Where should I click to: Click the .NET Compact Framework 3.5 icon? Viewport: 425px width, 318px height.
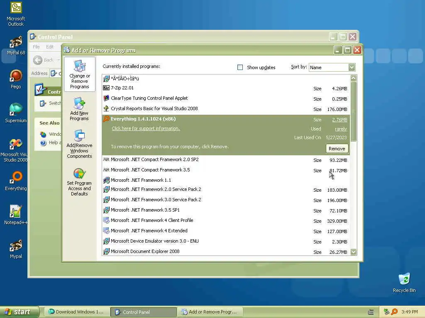point(106,170)
